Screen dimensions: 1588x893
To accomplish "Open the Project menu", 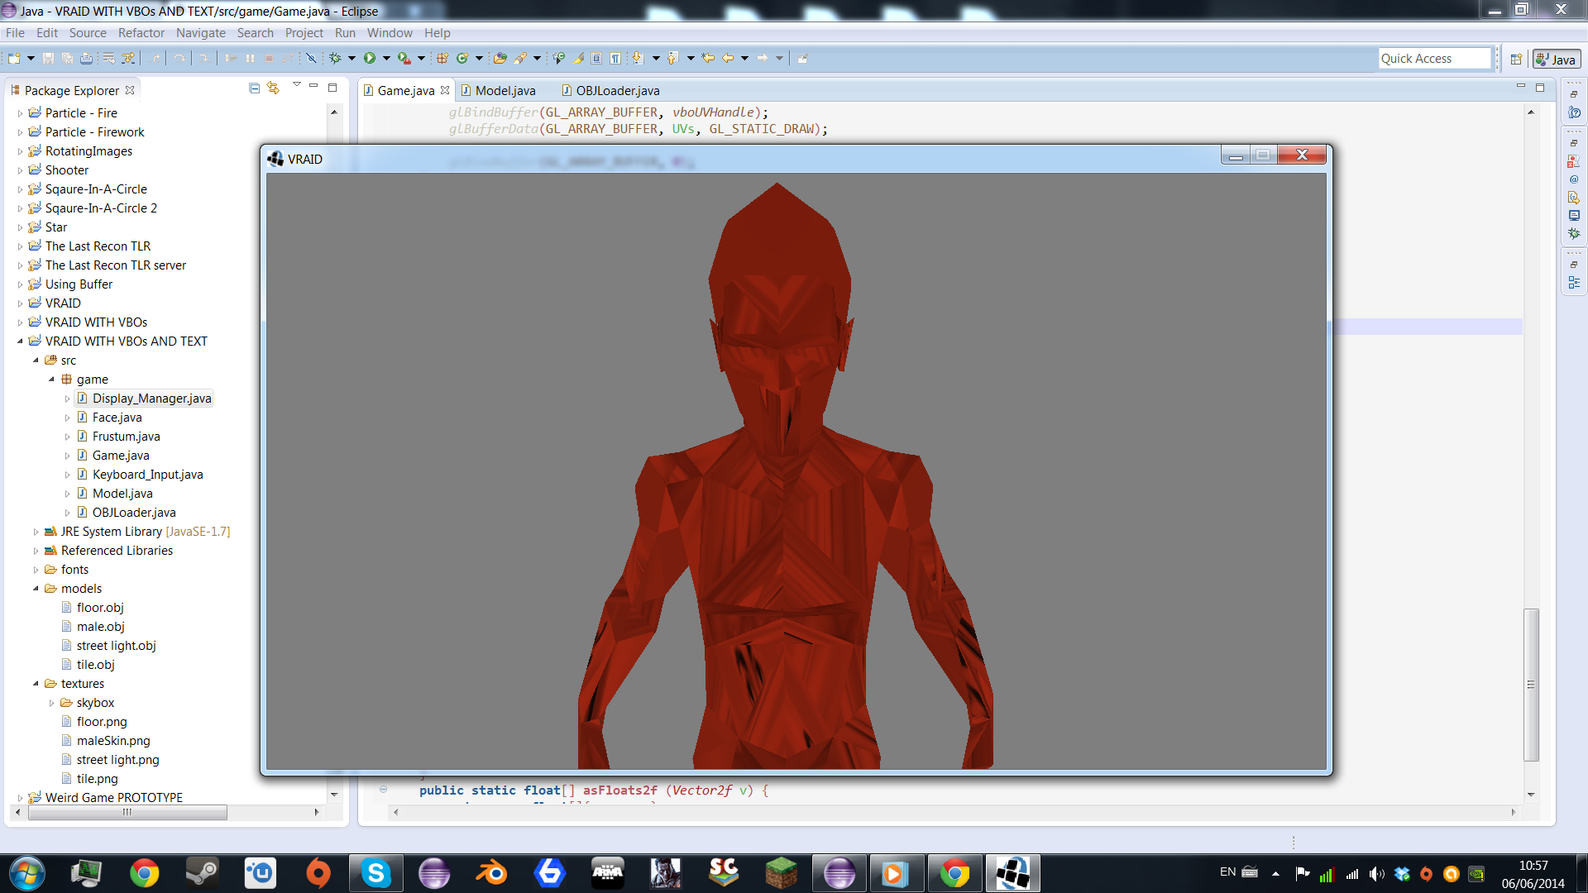I will [304, 33].
